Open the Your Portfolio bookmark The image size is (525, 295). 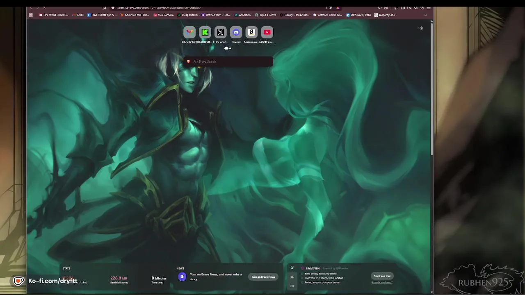164,15
